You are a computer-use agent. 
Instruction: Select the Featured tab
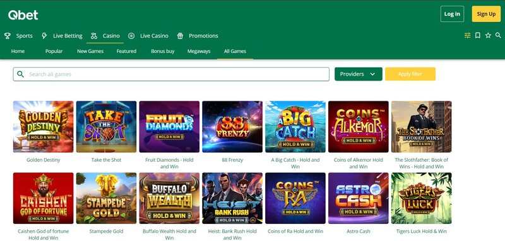126,51
